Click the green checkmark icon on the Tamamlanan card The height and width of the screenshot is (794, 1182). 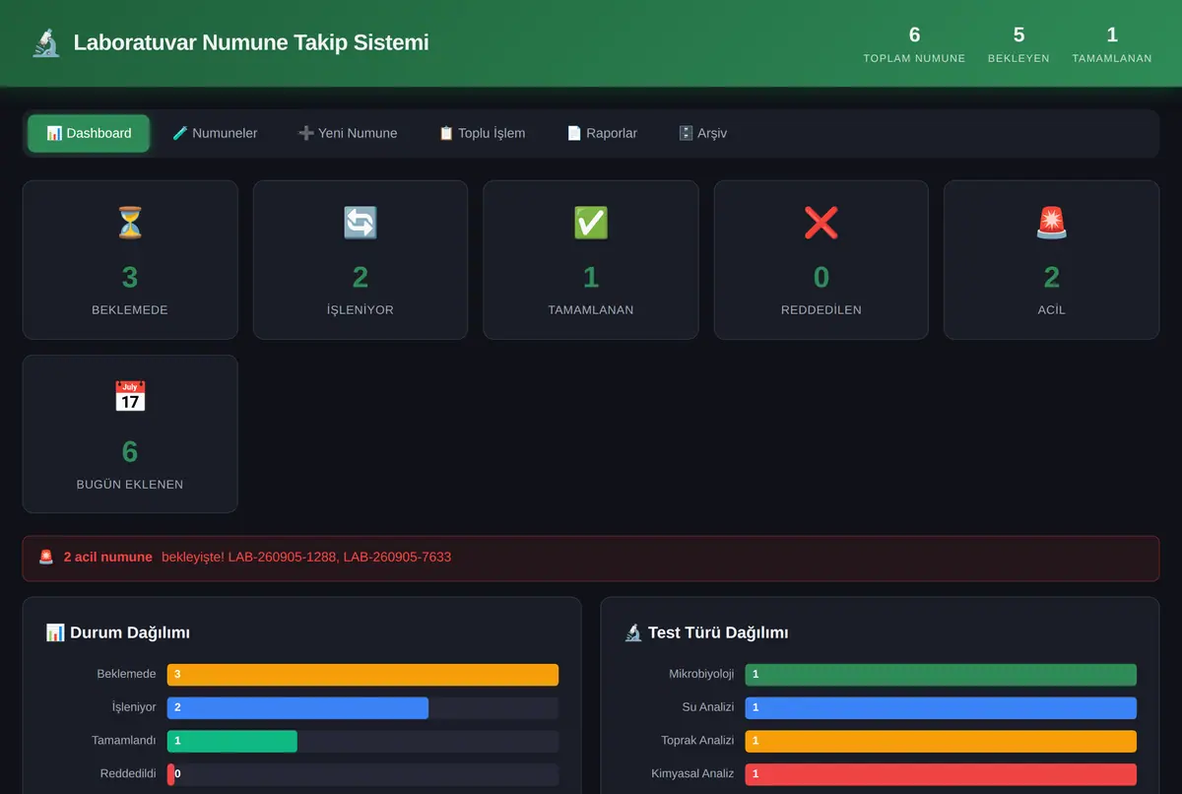[591, 224]
